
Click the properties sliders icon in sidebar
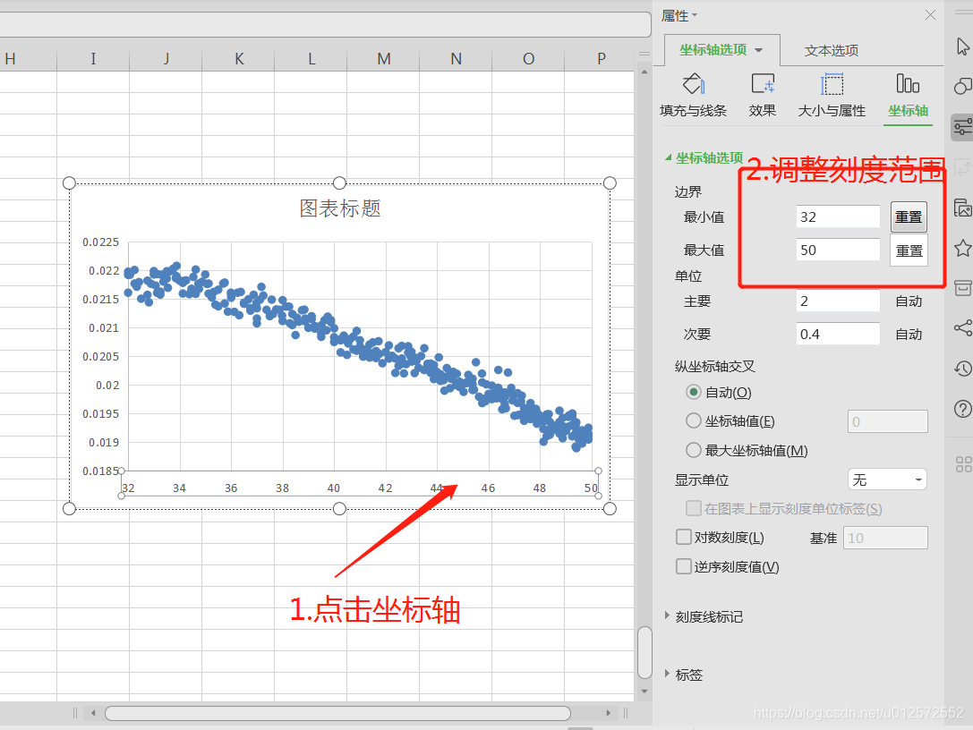click(x=962, y=127)
